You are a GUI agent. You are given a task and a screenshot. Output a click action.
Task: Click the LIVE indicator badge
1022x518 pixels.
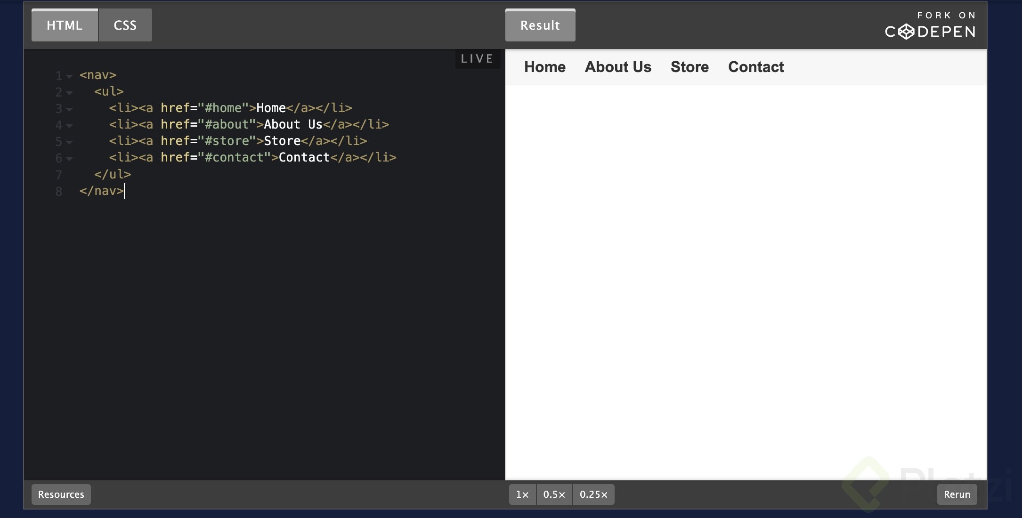477,58
